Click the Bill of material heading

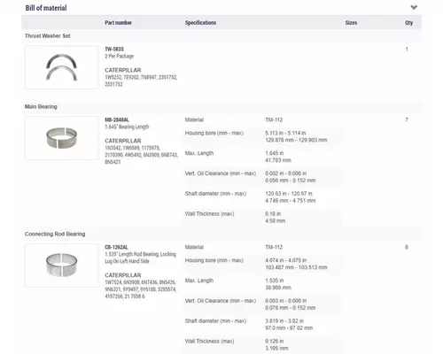coord(46,8)
